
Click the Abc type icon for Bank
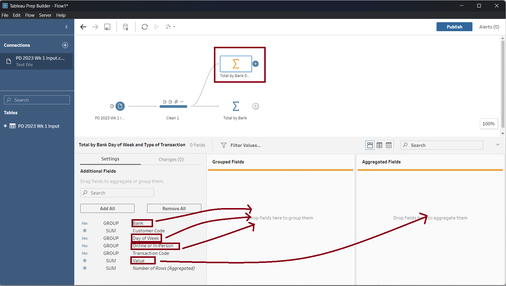pyautogui.click(x=85, y=223)
